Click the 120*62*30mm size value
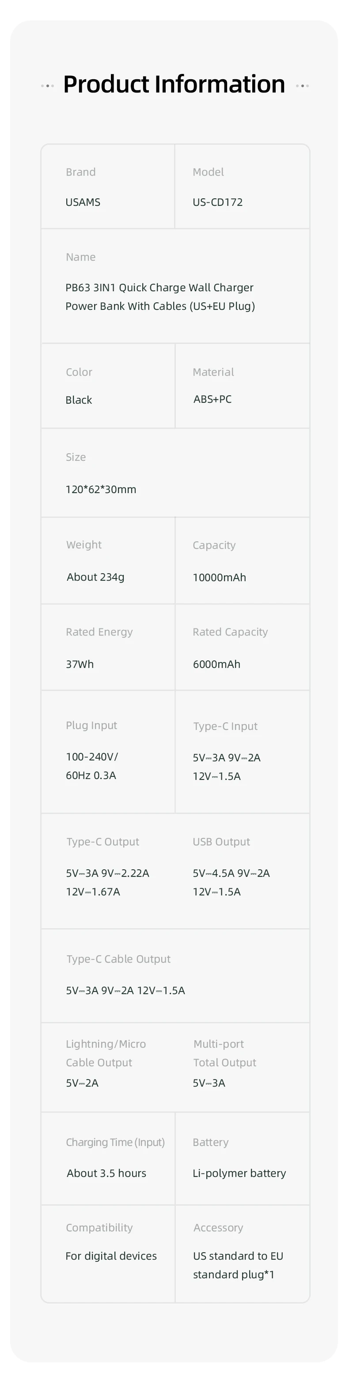Screen dimensions: 349x1373 pos(101,489)
